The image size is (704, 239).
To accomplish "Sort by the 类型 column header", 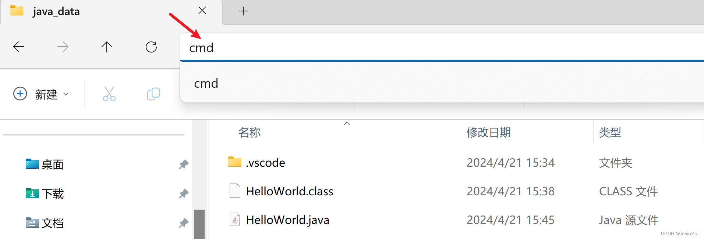I will (x=610, y=132).
